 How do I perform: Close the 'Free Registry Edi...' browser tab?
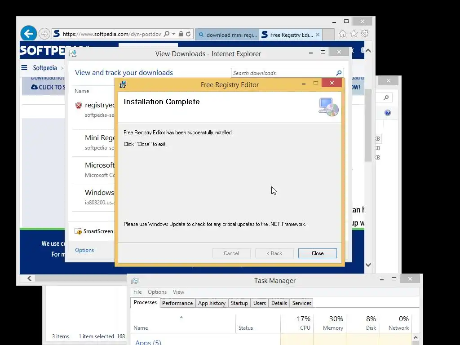318,35
